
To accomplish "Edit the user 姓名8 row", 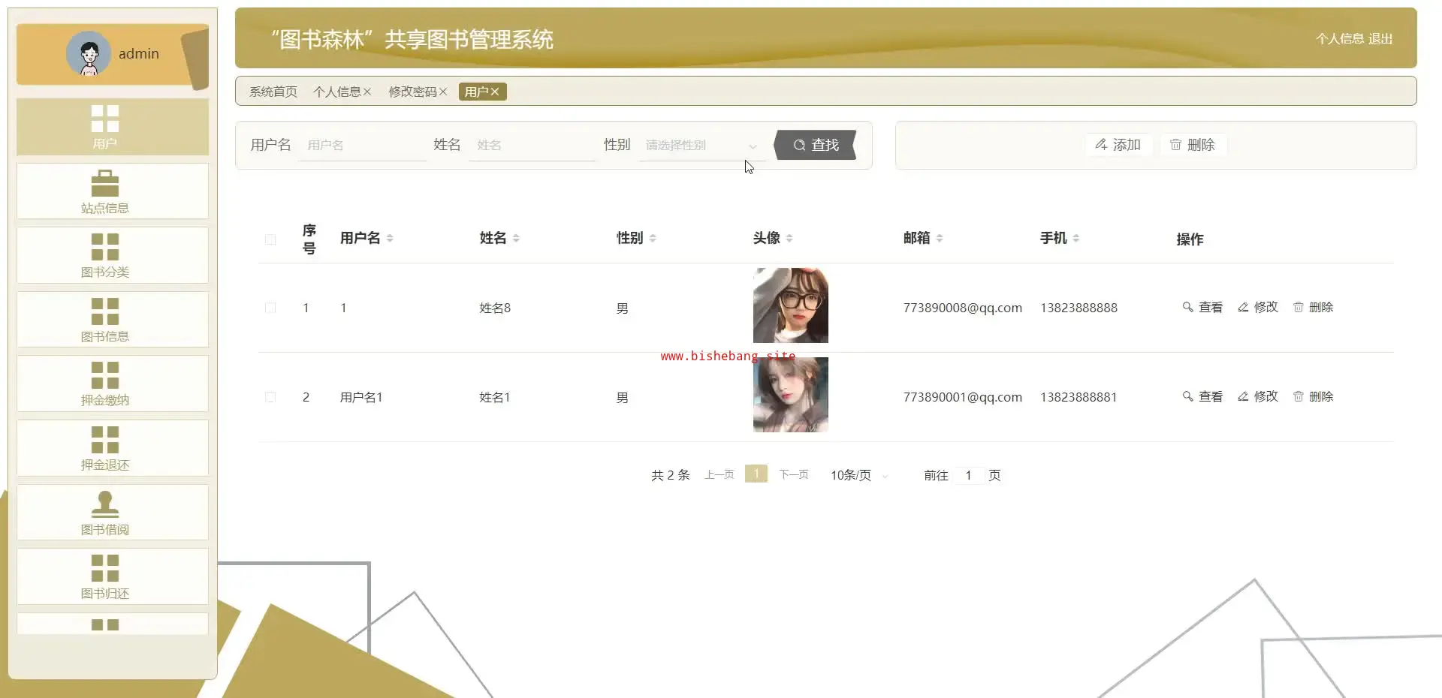I will coord(1258,307).
